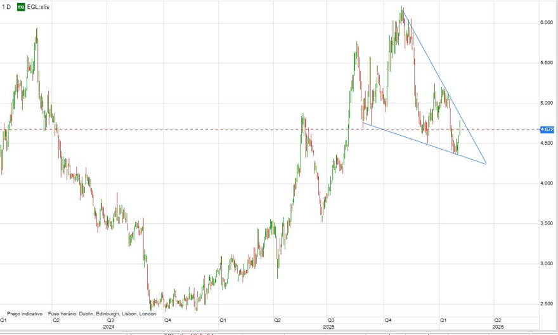Click the 6.000 price axis label
The width and height of the screenshot is (558, 335).
546,22
